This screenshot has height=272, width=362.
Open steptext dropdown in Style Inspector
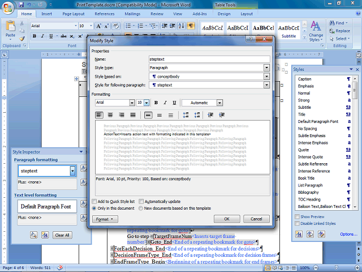(73, 171)
